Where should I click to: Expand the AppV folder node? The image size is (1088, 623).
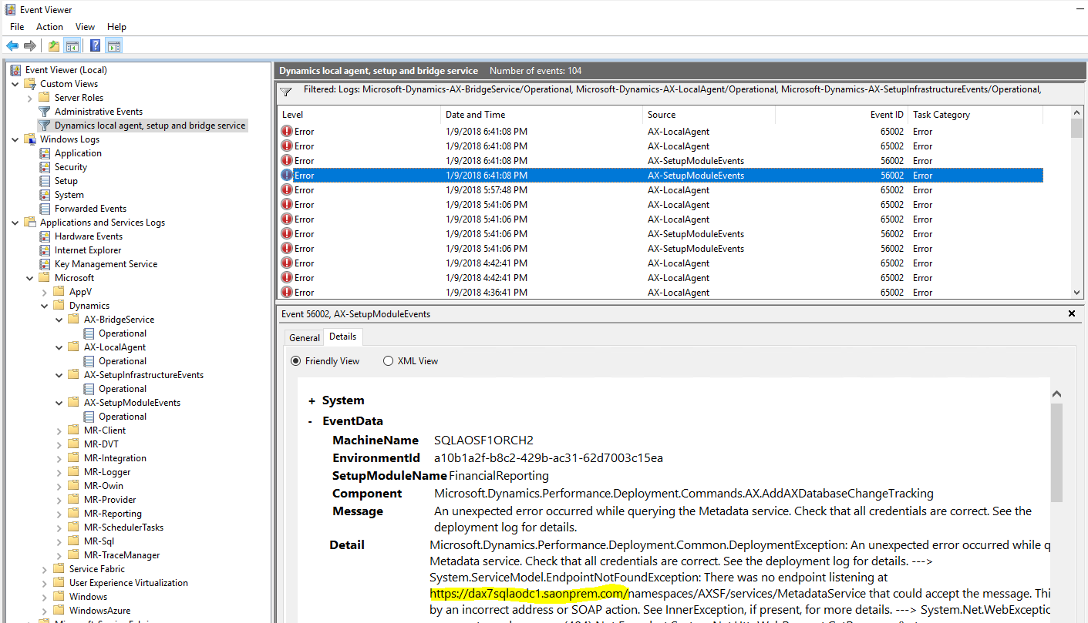pyautogui.click(x=45, y=292)
